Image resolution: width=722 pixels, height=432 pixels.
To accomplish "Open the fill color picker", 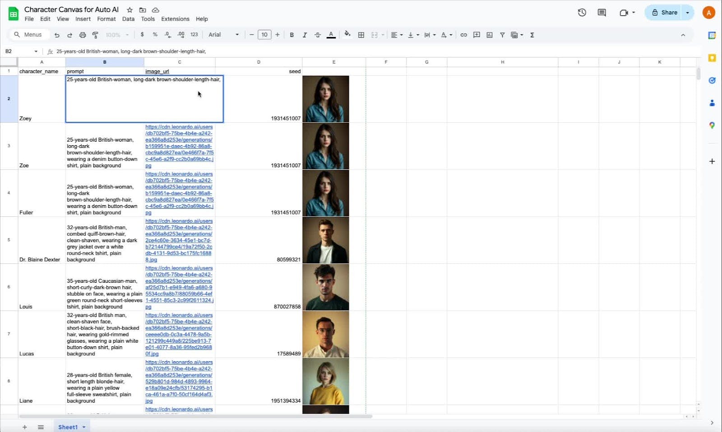I will pos(347,35).
